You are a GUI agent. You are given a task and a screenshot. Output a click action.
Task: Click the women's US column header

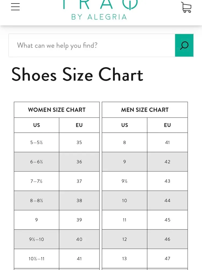(37, 125)
